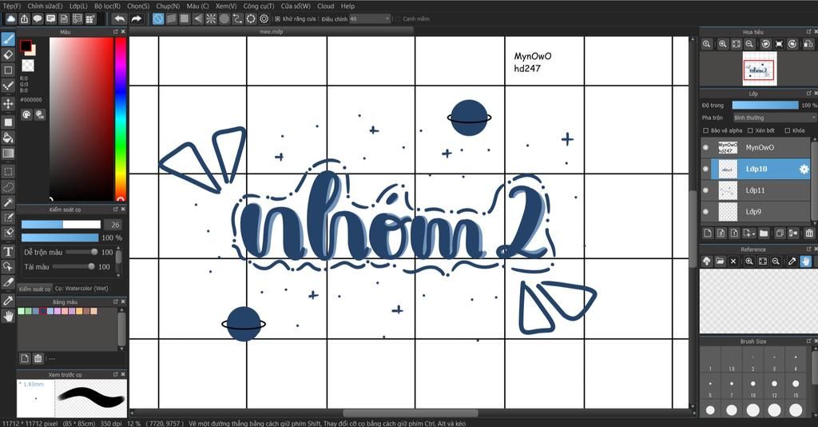Image resolution: width=818 pixels, height=427 pixels.
Task: Open the Xem(V) menu
Action: tap(226, 6)
